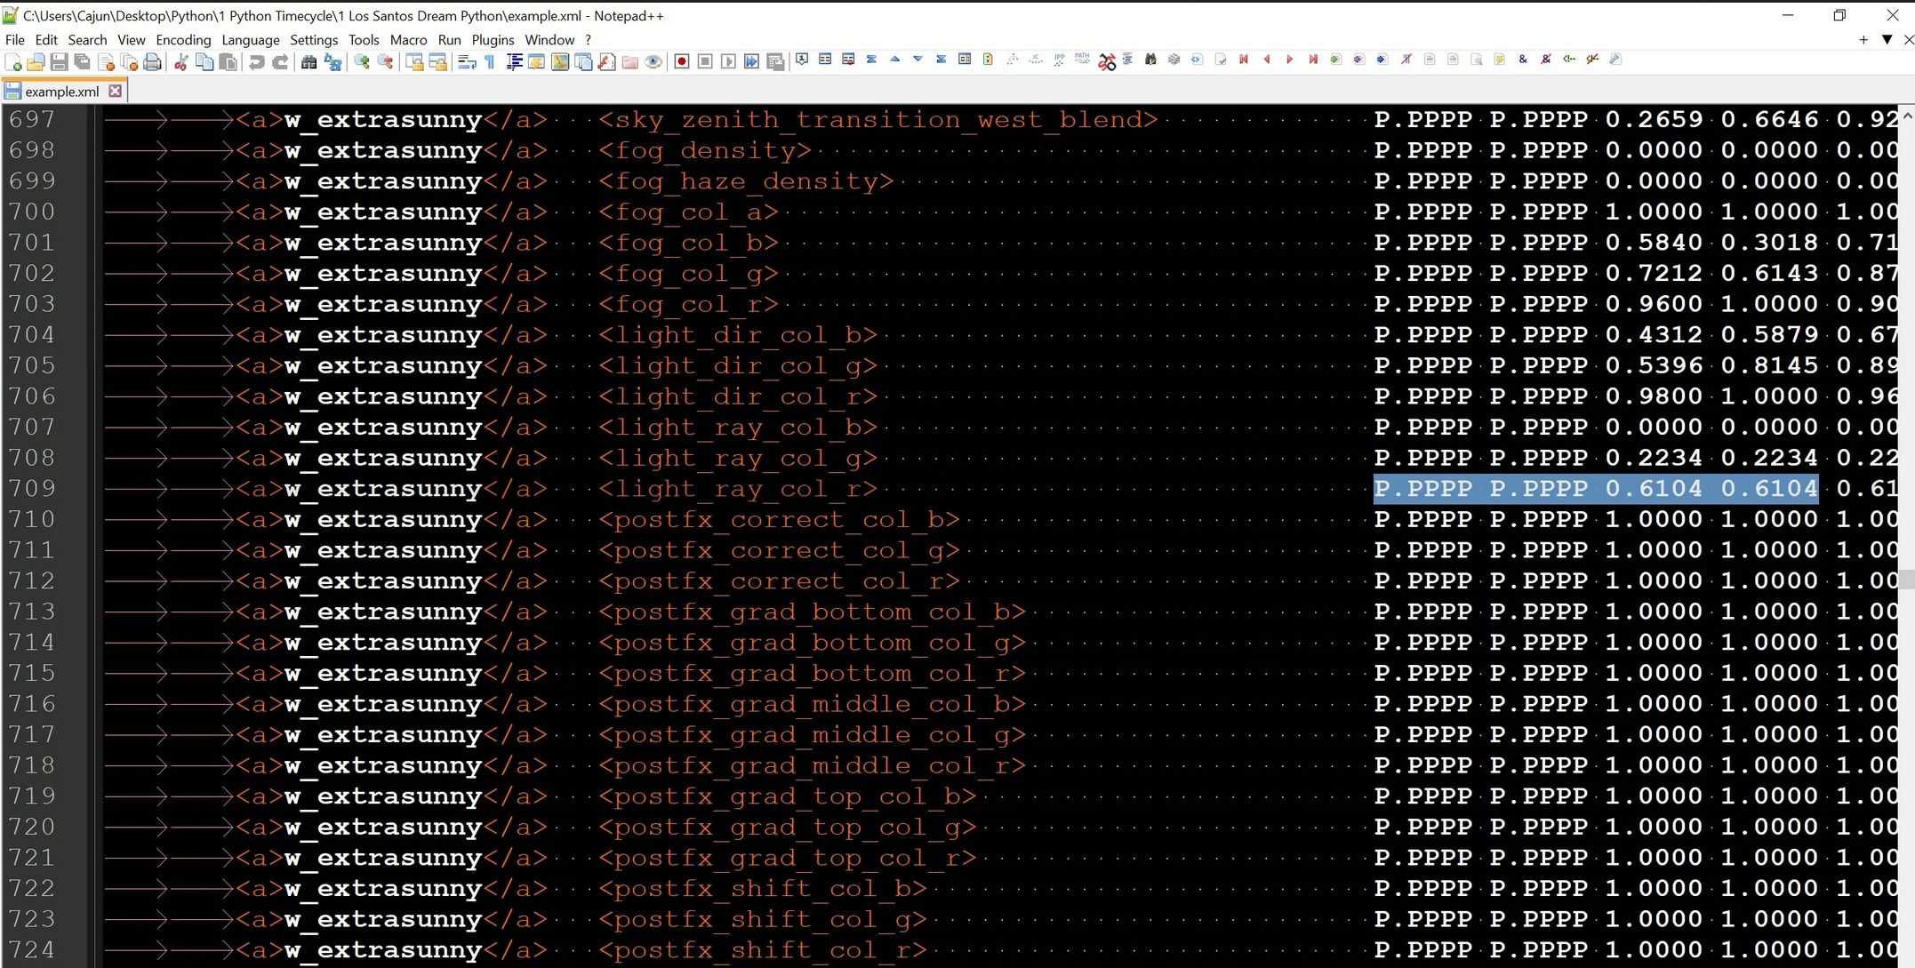Click the Open file folder icon
1915x968 pixels.
(x=36, y=61)
